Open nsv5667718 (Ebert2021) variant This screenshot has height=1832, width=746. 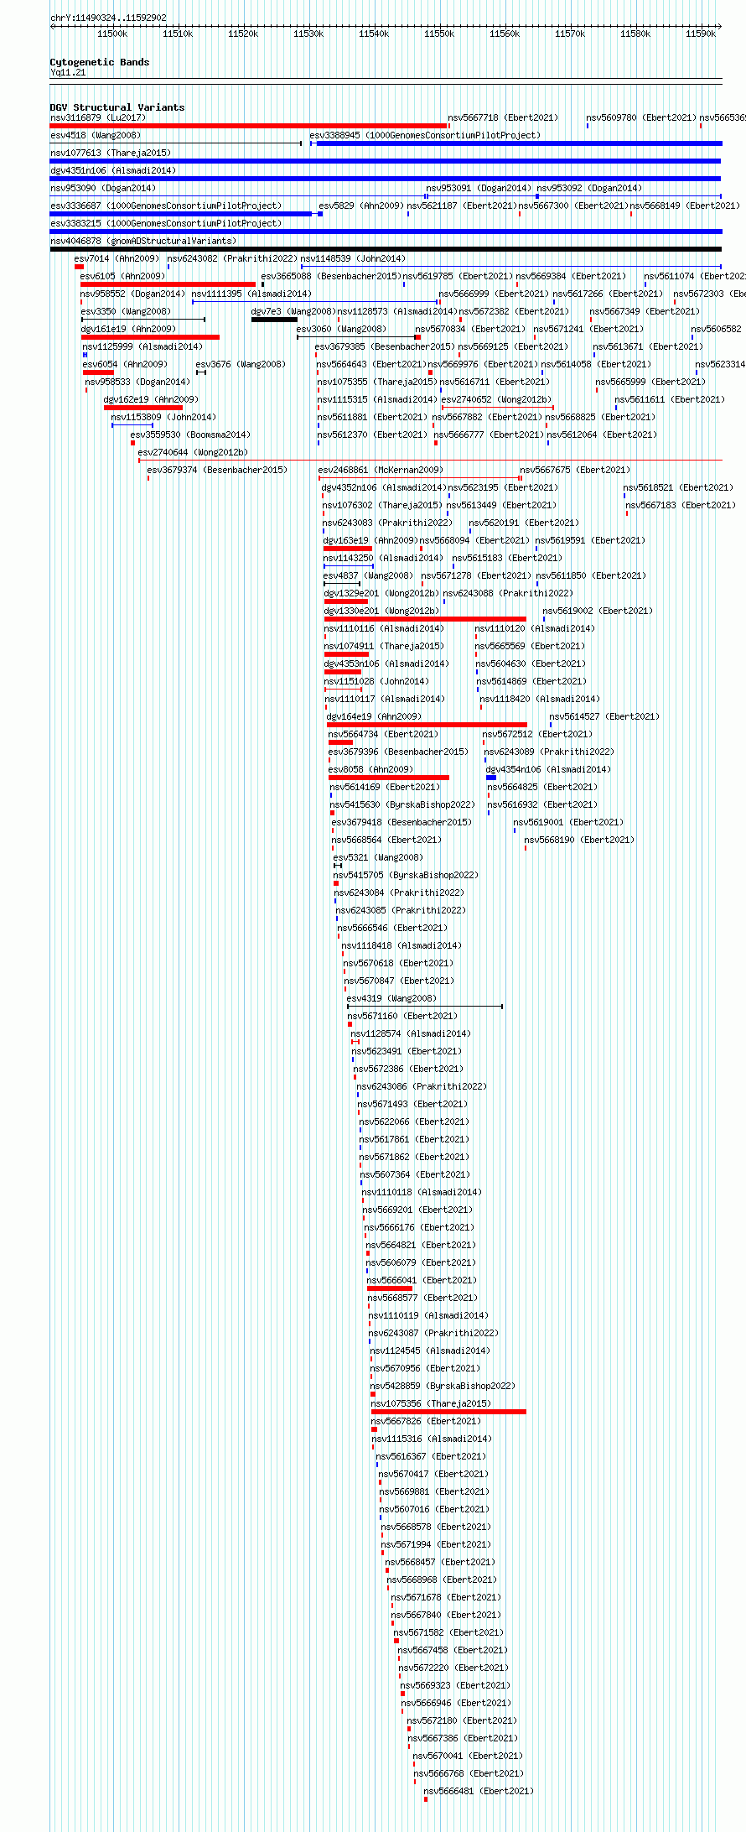coord(503,117)
